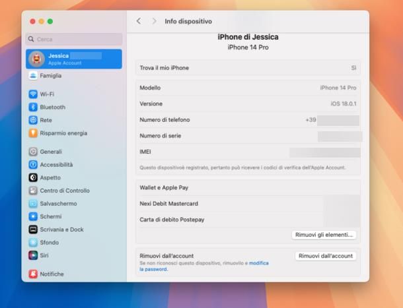The width and height of the screenshot is (403, 308).
Task: Click Nexi Debit Mastercard entry
Action: coord(169,204)
